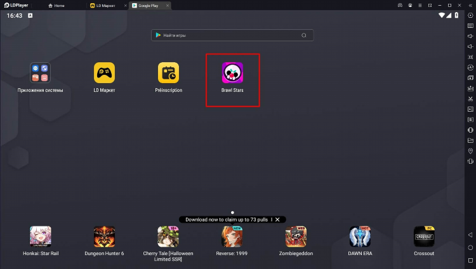The width and height of the screenshot is (476, 269).
Task: Click the Wi-Fi status icon
Action: tap(442, 15)
